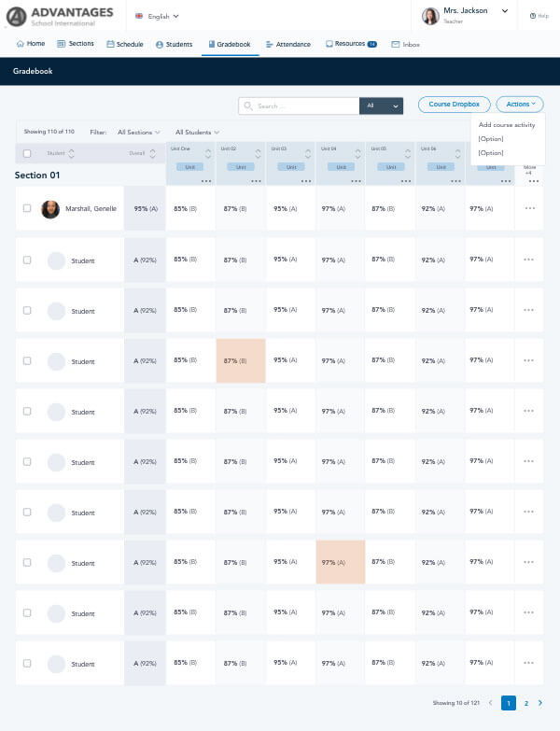The height and width of the screenshot is (731, 560).
Task: Click the Advantages School International logo
Action: pyautogui.click(x=60, y=16)
